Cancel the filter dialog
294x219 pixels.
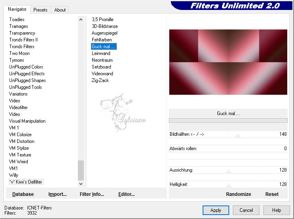246,210
